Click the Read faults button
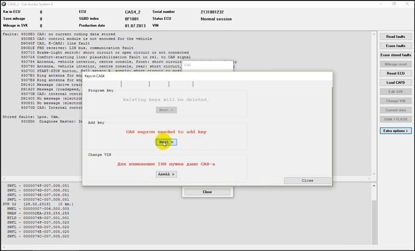 [396, 36]
